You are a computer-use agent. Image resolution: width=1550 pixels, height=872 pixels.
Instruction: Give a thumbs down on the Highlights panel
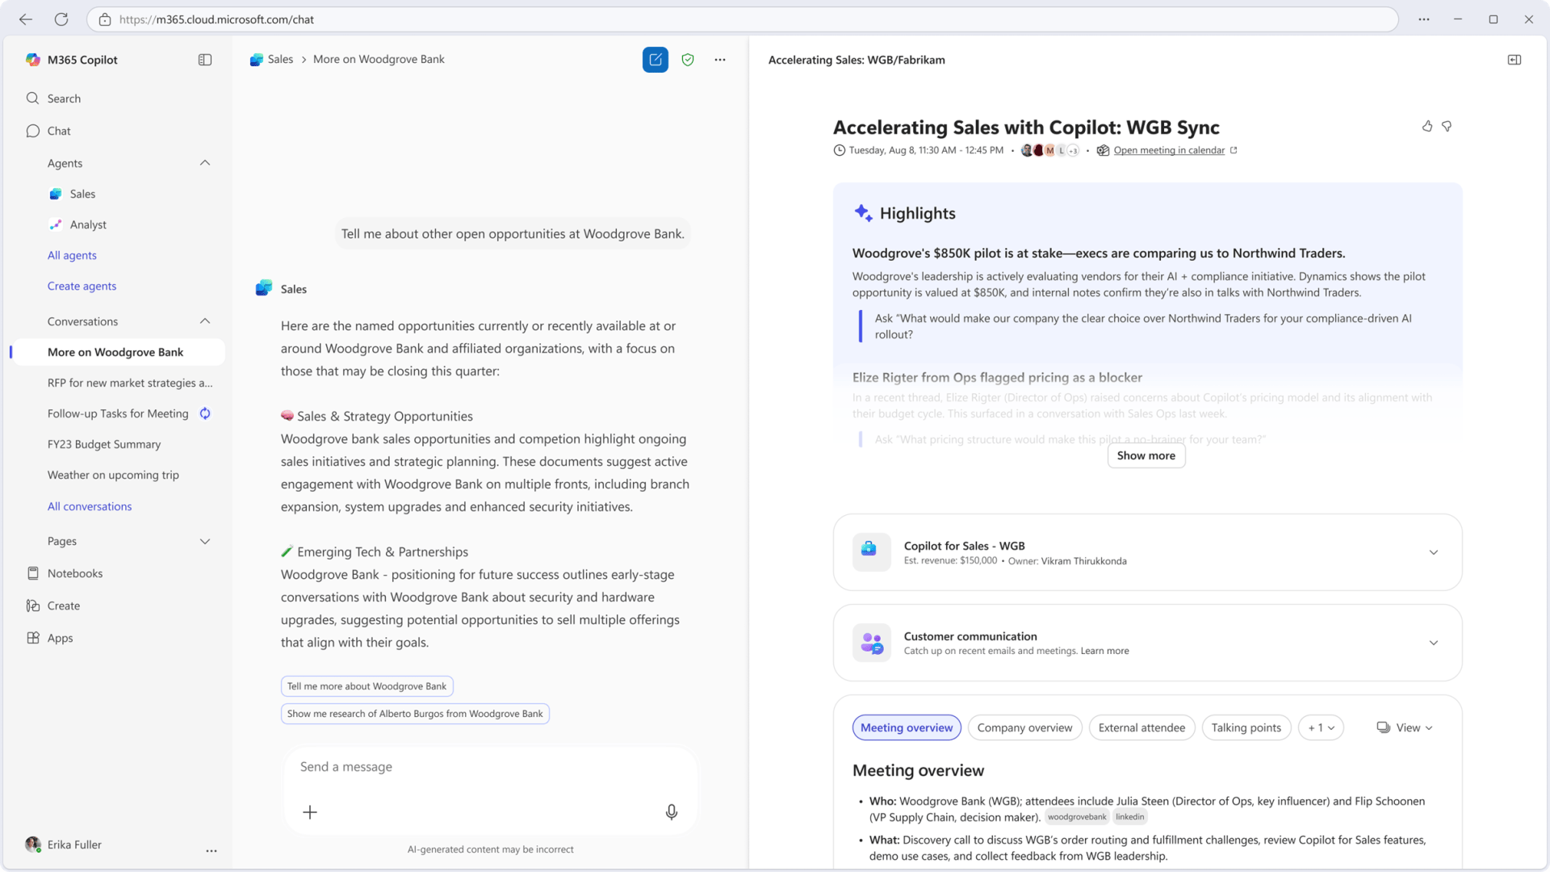tap(1447, 126)
